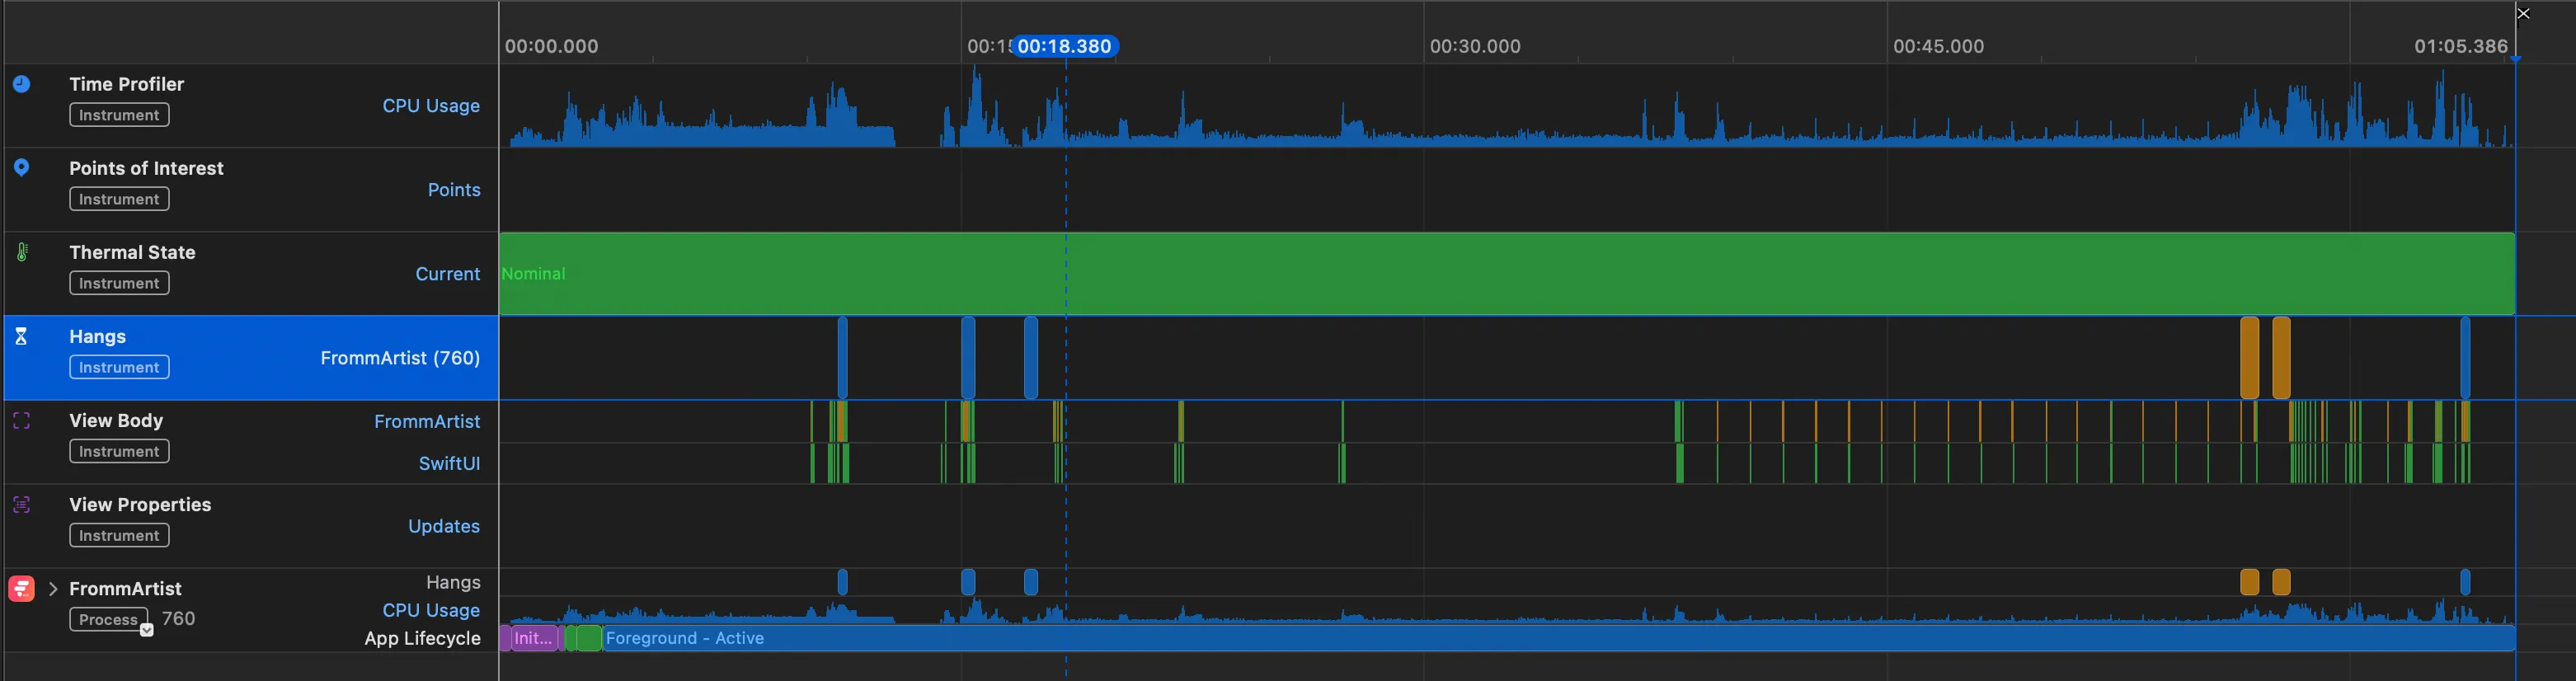Select the last blue hang in Hangs track
Image resolution: width=2576 pixels, height=681 pixels.
pyautogui.click(x=2465, y=358)
